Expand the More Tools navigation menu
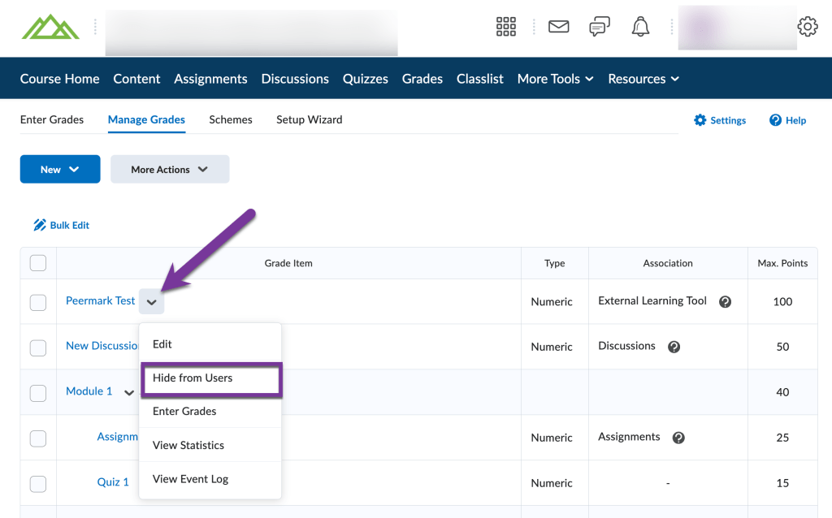 pos(555,79)
